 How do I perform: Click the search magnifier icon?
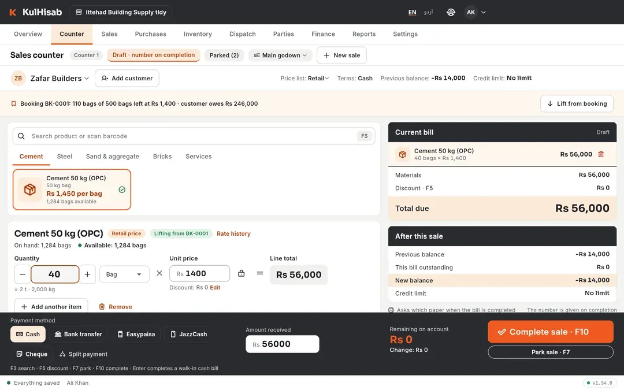point(21,136)
